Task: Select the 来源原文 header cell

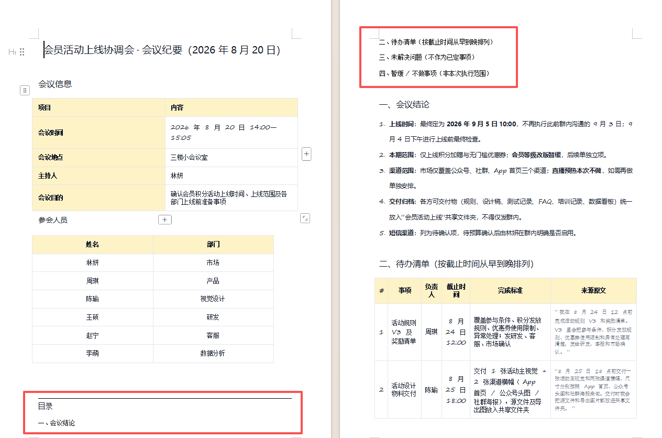Action: pyautogui.click(x=594, y=291)
